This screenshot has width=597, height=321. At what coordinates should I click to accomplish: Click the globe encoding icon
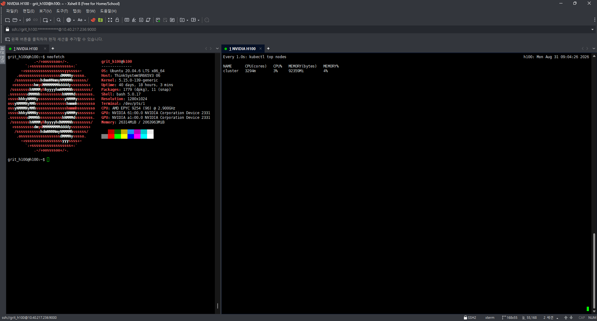(69, 20)
